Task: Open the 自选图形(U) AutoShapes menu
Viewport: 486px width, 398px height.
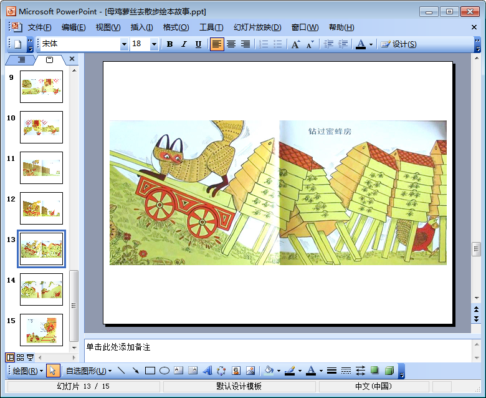Action: click(88, 371)
